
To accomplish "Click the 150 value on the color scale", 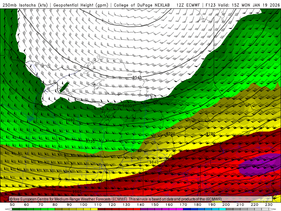I will (155, 205).
